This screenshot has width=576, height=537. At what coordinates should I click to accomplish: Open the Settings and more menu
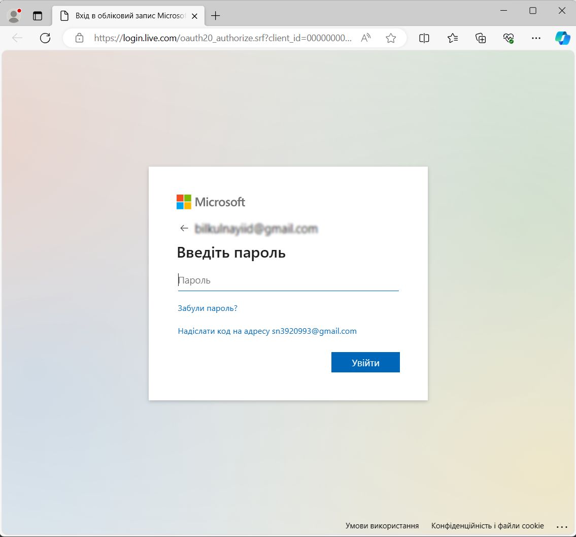(x=536, y=38)
